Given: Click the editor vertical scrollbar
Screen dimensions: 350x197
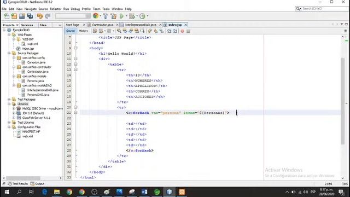Looking at the screenshot, I should 343,101.
